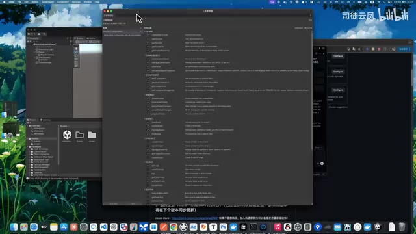The height and width of the screenshot is (234, 416).
Task: Open Music app in the dock
Action: tap(278, 227)
